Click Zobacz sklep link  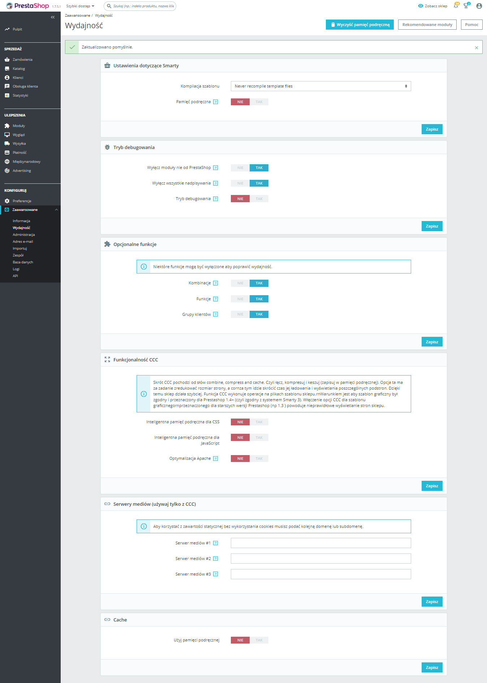pyautogui.click(x=433, y=6)
